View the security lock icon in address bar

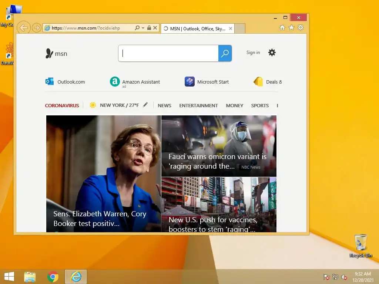pos(149,28)
